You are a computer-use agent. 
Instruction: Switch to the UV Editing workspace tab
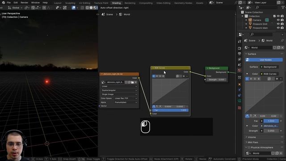(84, 3)
